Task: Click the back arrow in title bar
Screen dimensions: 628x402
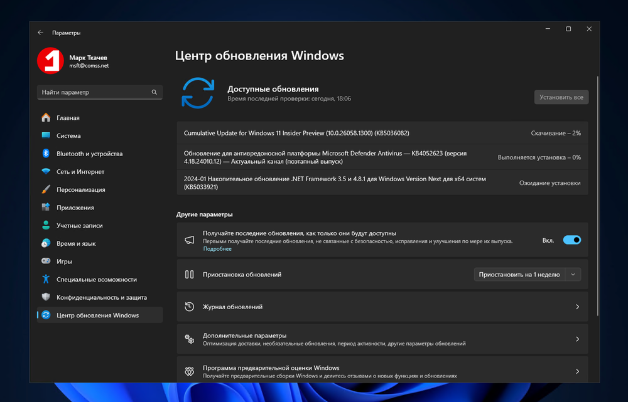Action: coord(40,33)
